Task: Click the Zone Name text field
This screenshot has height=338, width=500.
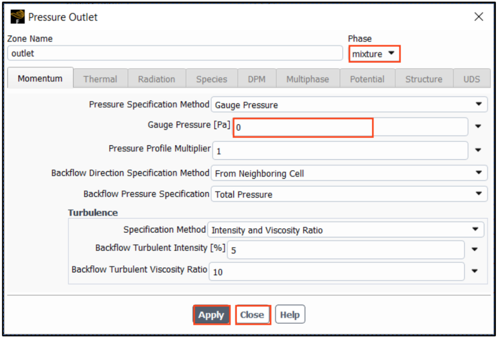Action: pyautogui.click(x=175, y=53)
